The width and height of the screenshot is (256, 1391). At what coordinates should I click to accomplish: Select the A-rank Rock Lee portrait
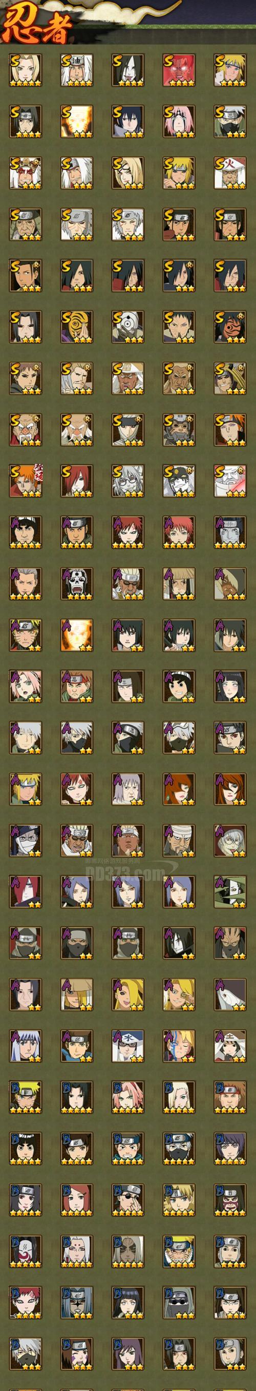pyautogui.click(x=178, y=686)
